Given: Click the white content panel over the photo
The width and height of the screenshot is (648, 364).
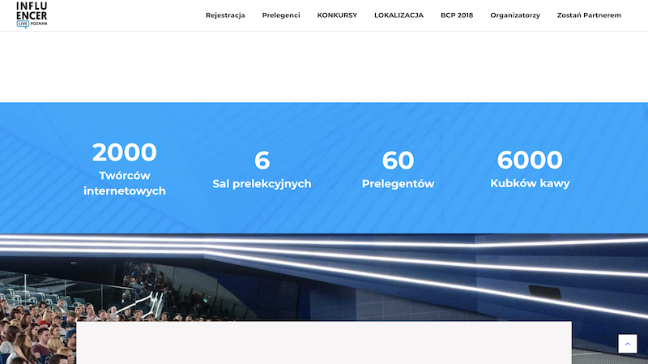Looking at the screenshot, I should click(324, 342).
